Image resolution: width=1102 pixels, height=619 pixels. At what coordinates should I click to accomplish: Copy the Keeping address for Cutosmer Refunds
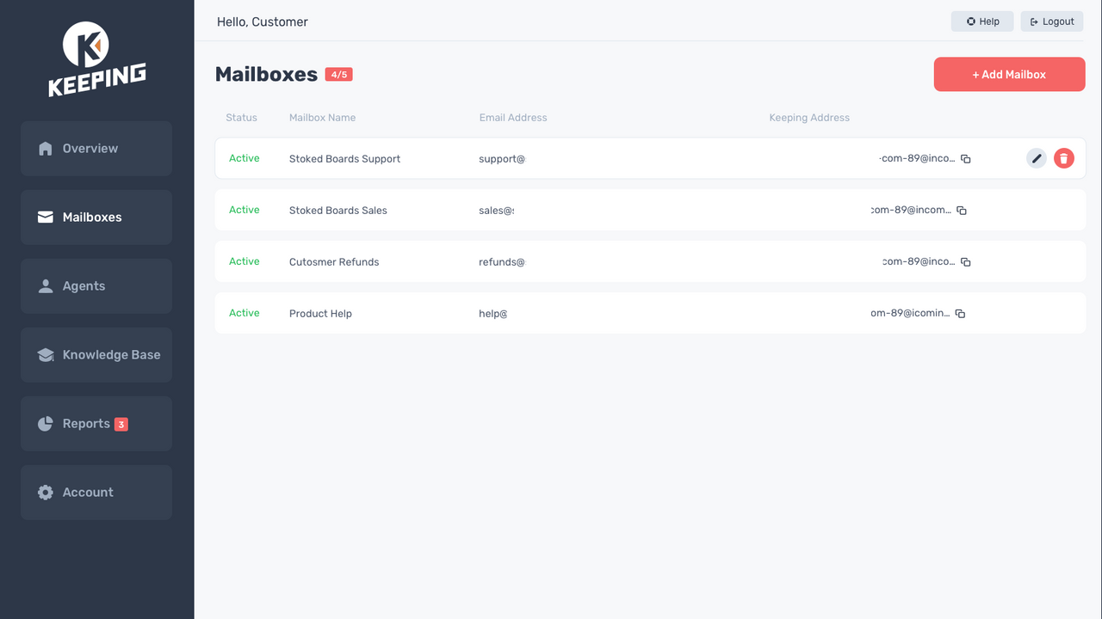coord(965,261)
